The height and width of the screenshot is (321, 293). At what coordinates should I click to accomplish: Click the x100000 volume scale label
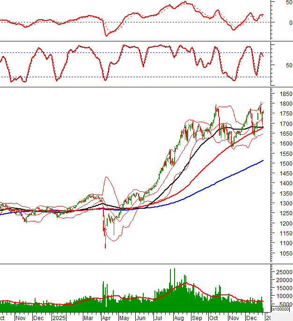pyautogui.click(x=280, y=310)
